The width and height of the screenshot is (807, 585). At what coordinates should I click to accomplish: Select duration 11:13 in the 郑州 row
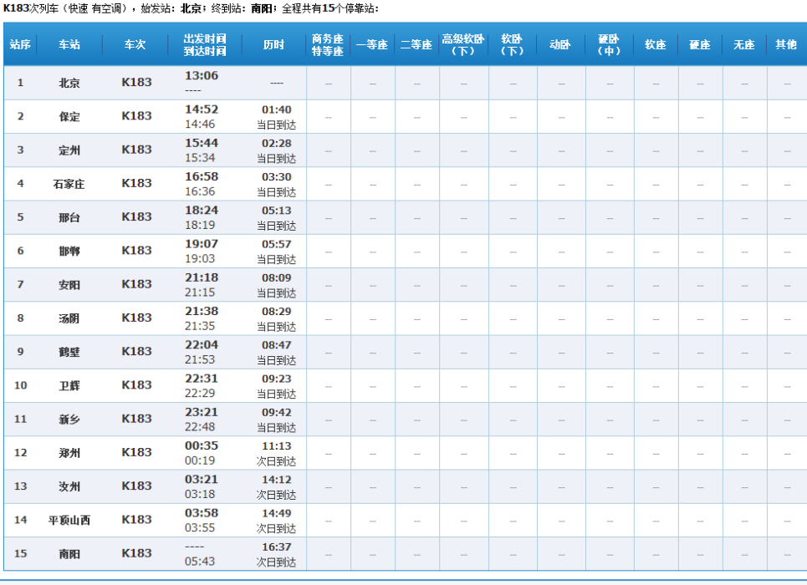click(x=276, y=446)
